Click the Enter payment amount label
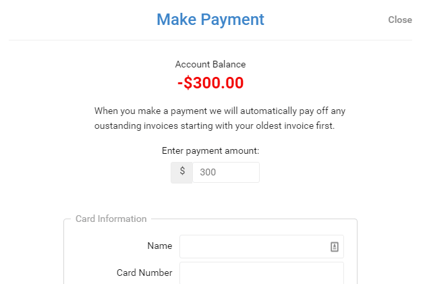427x284 pixels. (210, 150)
